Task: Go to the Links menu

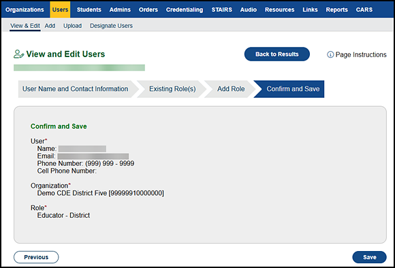Action: (310, 10)
